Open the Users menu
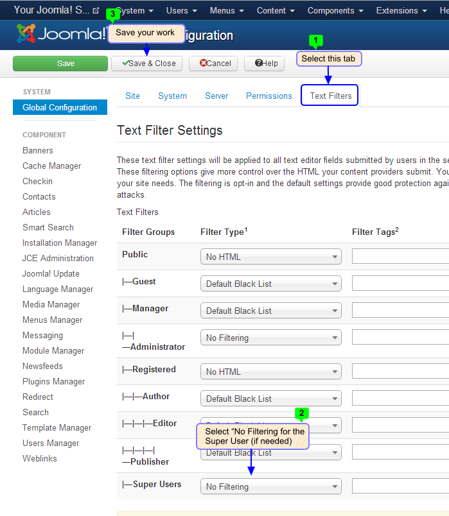 pyautogui.click(x=182, y=10)
